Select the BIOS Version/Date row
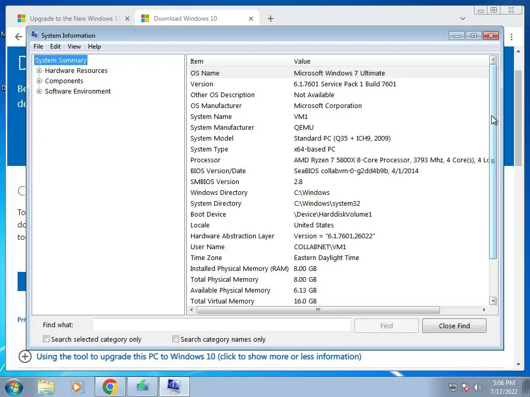The image size is (530, 397). click(338, 171)
